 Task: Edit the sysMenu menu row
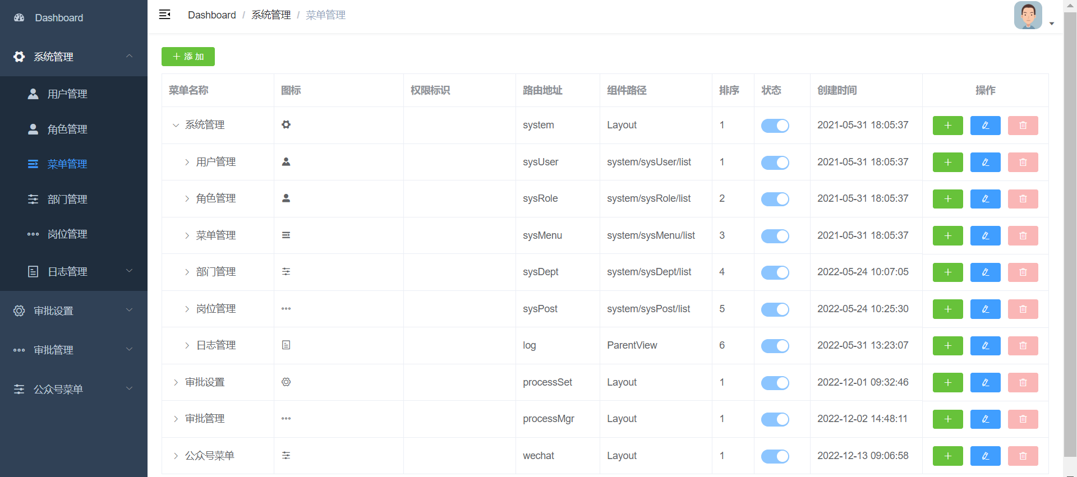(x=986, y=236)
